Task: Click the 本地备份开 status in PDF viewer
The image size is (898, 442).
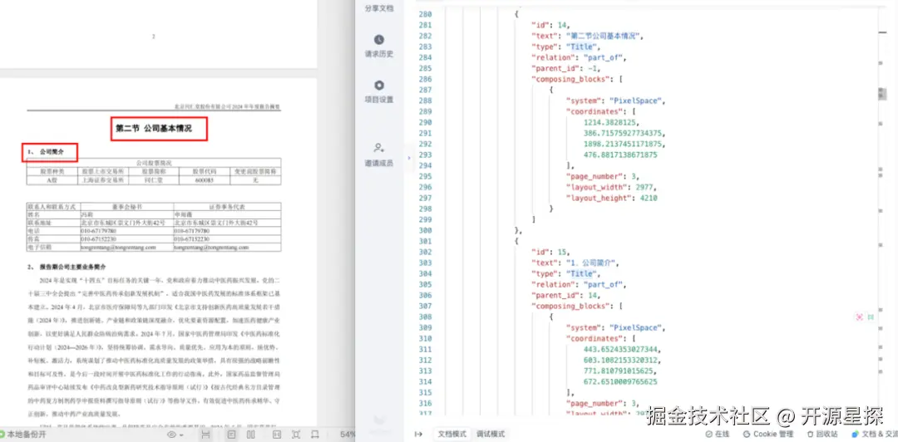Action: 23,435
